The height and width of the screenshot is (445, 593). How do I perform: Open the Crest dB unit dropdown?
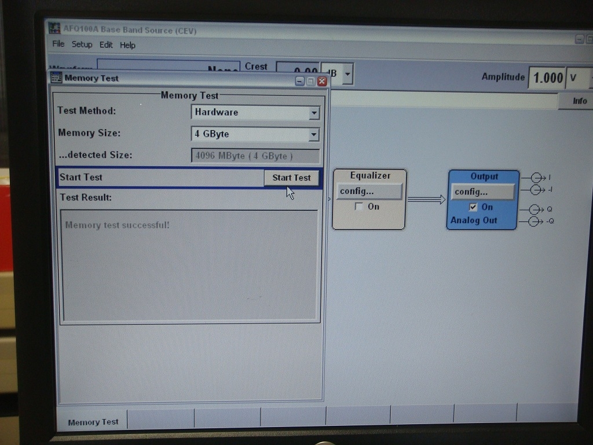pos(347,74)
